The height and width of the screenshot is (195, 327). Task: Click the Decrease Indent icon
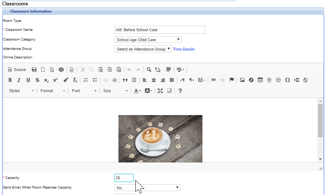coord(105,80)
